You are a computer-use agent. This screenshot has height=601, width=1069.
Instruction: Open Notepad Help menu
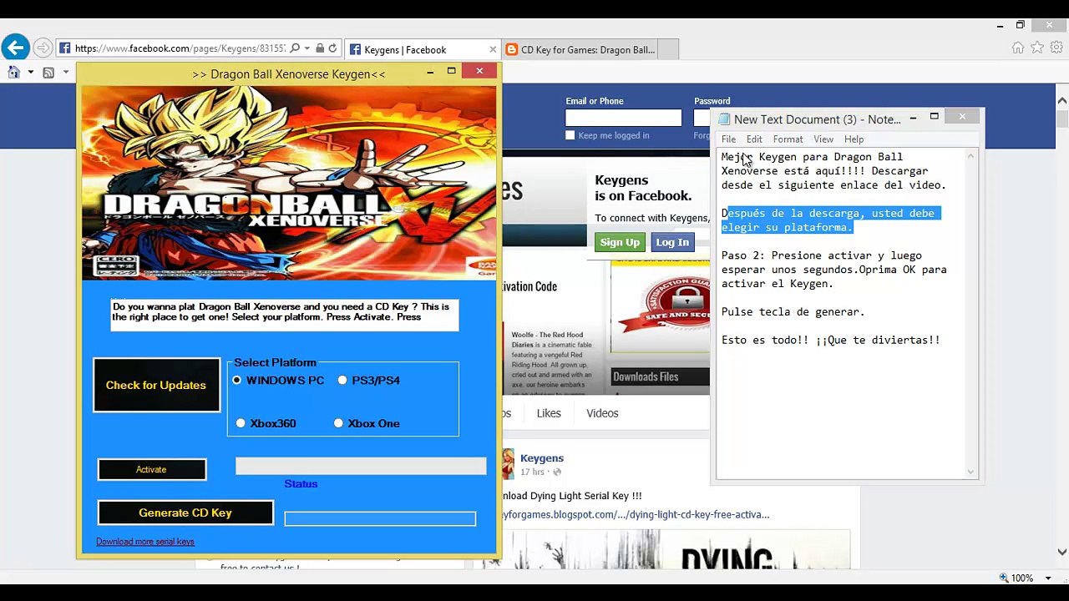point(854,139)
